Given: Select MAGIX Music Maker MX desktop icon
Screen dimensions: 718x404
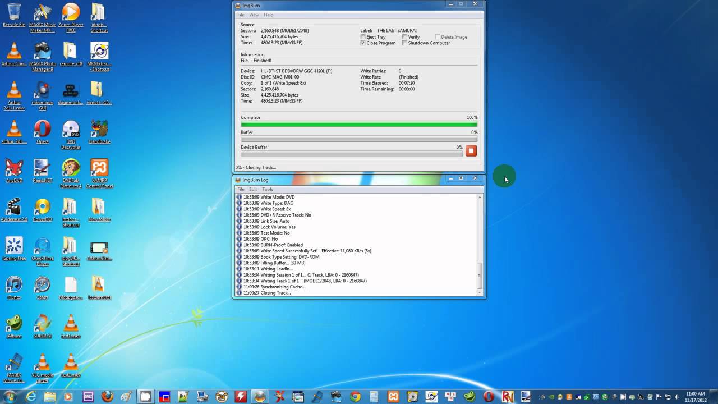Looking at the screenshot, I should pos(42,18).
